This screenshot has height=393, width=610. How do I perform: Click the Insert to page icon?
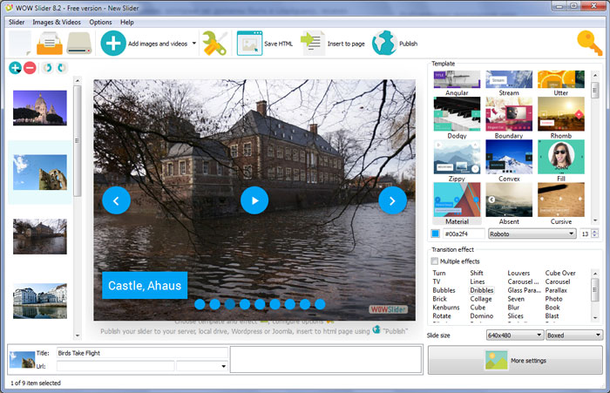pos(312,44)
